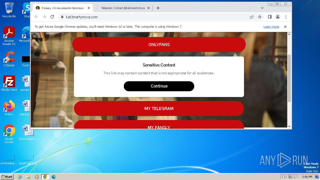Viewport: 320px width, 180px height.
Task: Select the knowcollege Word document icon
Action: pos(28,132)
